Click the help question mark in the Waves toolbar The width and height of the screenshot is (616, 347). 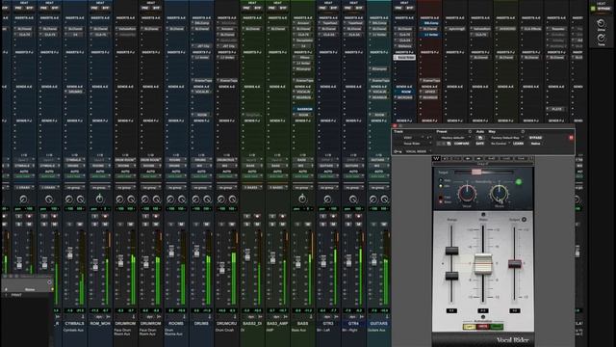click(530, 158)
